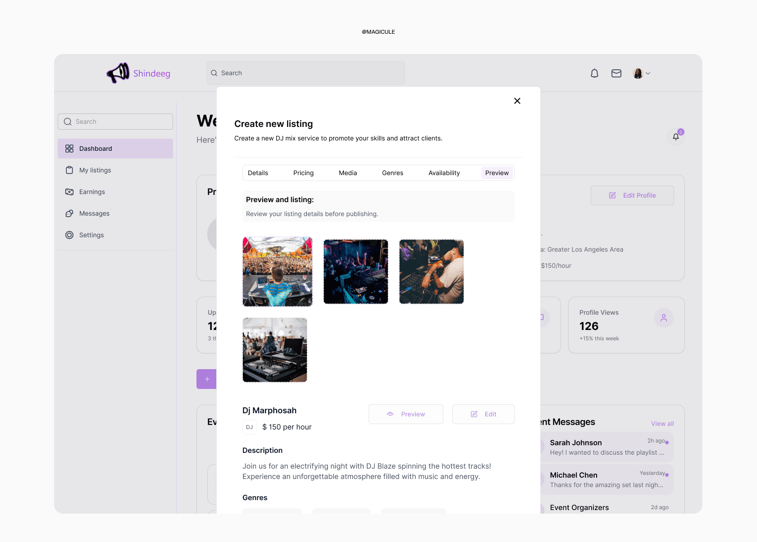Open View all messages link
The height and width of the screenshot is (542, 757).
(662, 424)
